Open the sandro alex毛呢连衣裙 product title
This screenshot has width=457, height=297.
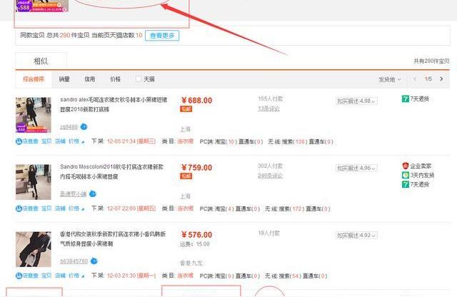pyautogui.click(x=114, y=104)
